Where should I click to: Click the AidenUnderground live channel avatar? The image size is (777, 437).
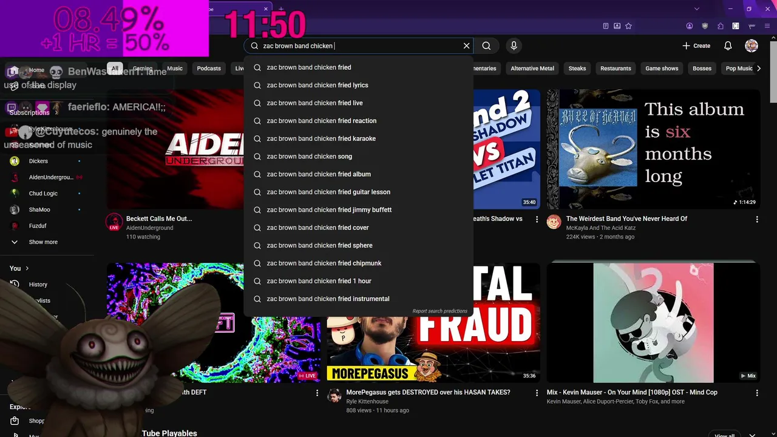[114, 222]
